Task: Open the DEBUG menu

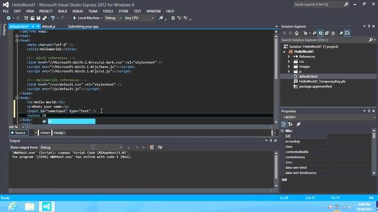Action: coord(77,11)
